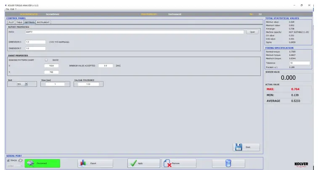Screen dimensions: 318x170
Task: Select the SETTINGS tab
Action: tap(29, 22)
